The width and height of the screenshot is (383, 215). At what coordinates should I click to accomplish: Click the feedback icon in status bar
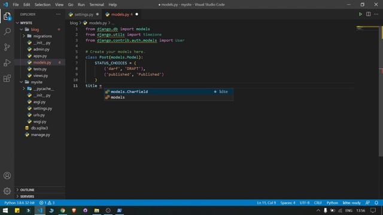(x=367, y=203)
